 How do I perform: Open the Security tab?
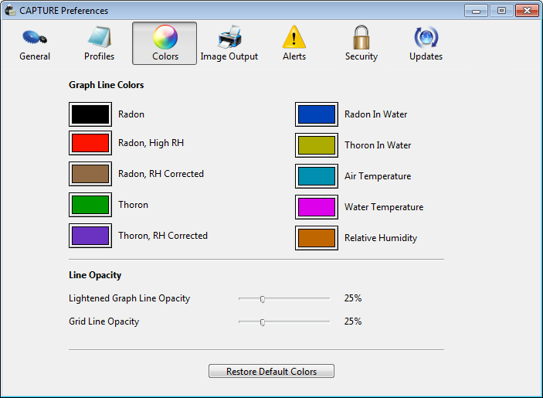(361, 43)
